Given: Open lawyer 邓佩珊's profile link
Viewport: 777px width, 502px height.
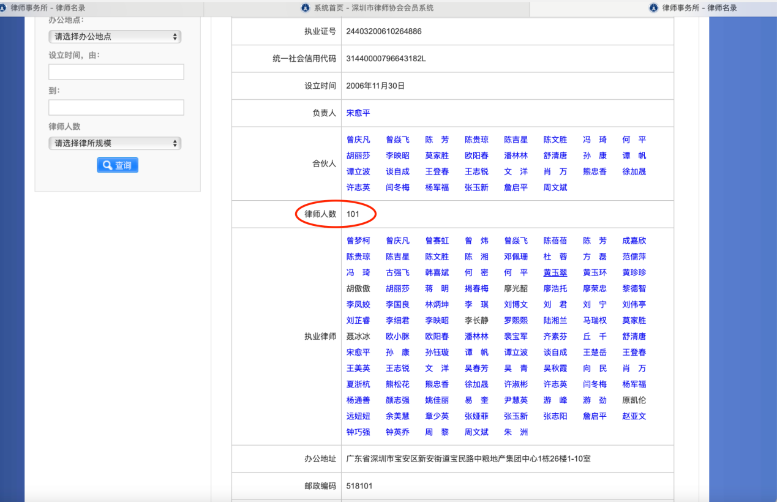Looking at the screenshot, I should pos(516,257).
